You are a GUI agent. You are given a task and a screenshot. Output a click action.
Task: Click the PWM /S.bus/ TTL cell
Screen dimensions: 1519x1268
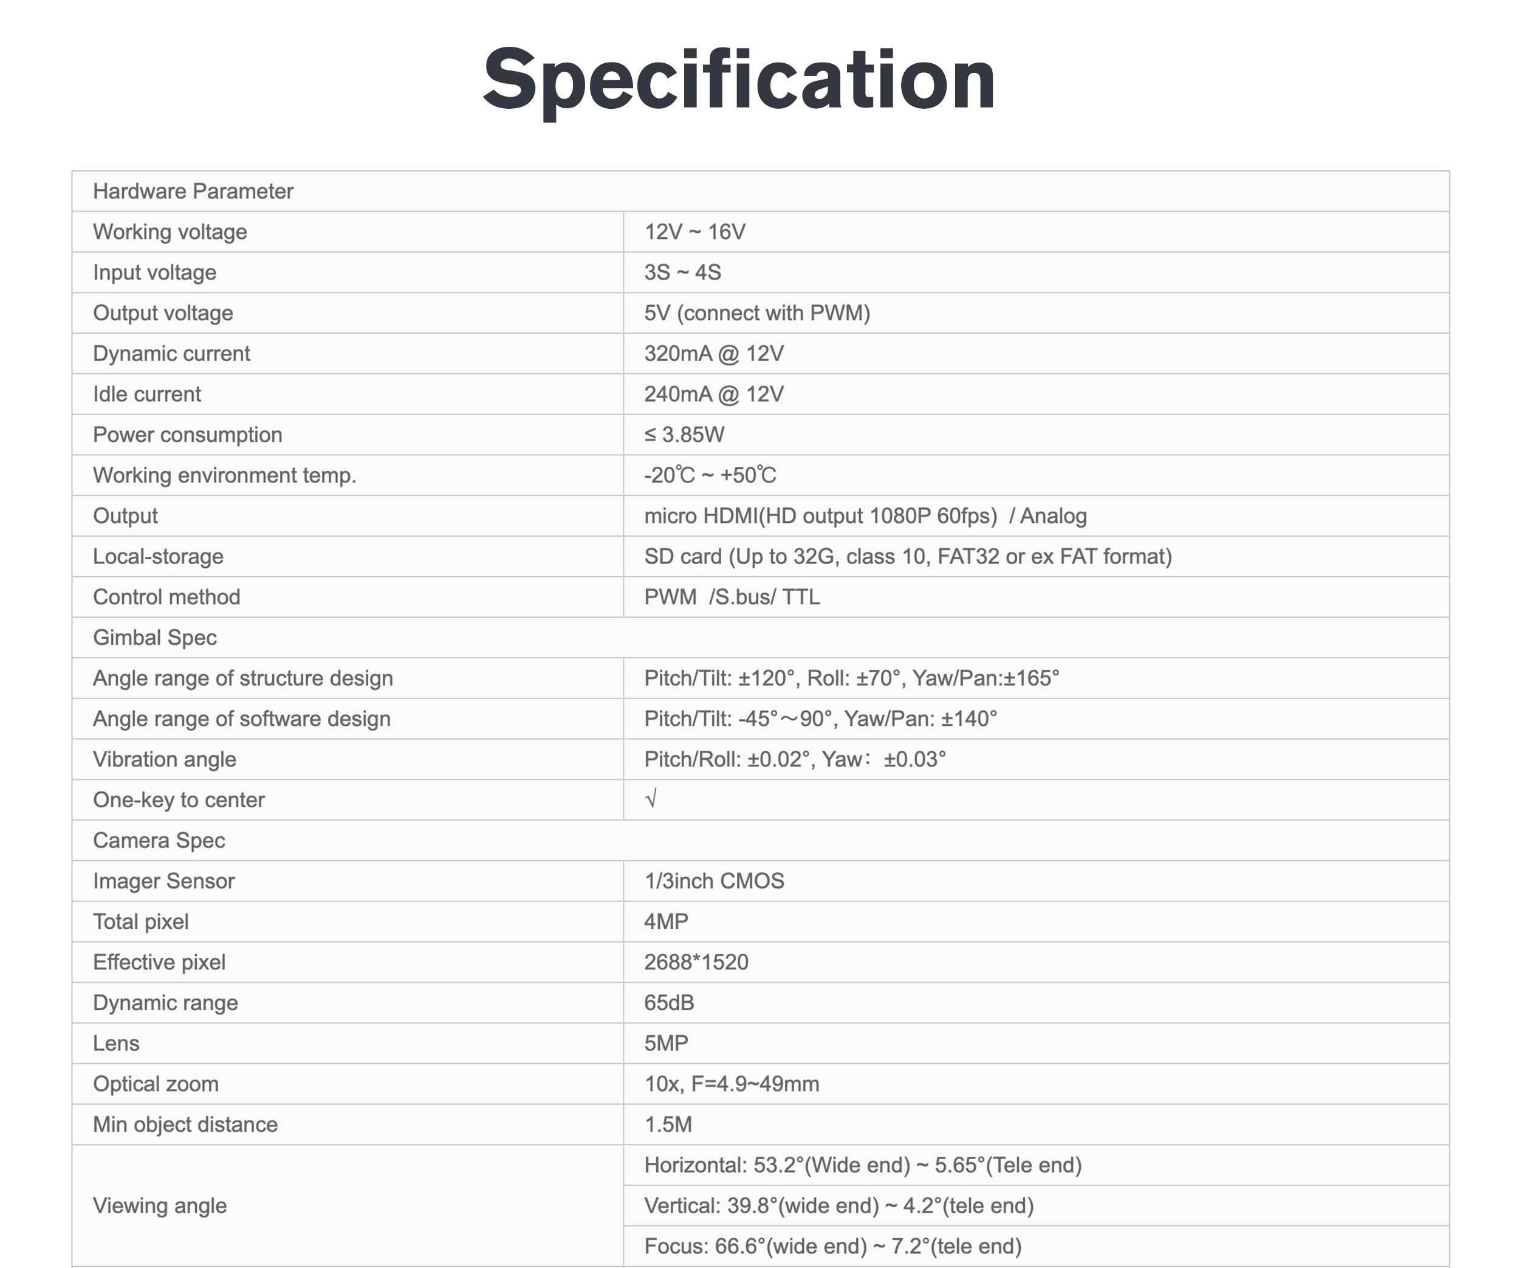pos(1036,596)
